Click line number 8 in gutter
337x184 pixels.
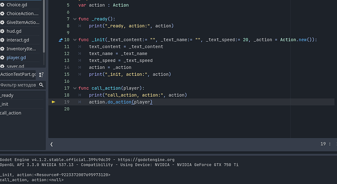coord(68,26)
